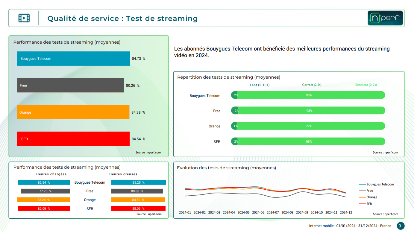The height and width of the screenshot is (233, 414).
Task: Open nperf.com source link under the répartition chart
Action: [385, 153]
